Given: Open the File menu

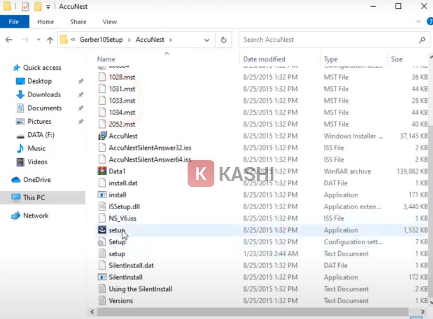Looking at the screenshot, I should [14, 21].
